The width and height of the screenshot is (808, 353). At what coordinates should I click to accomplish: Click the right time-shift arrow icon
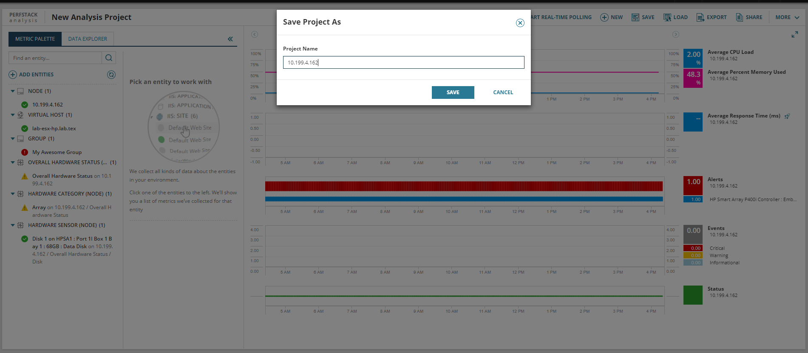coord(676,34)
